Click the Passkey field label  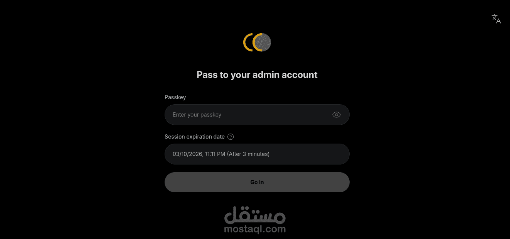(175, 97)
